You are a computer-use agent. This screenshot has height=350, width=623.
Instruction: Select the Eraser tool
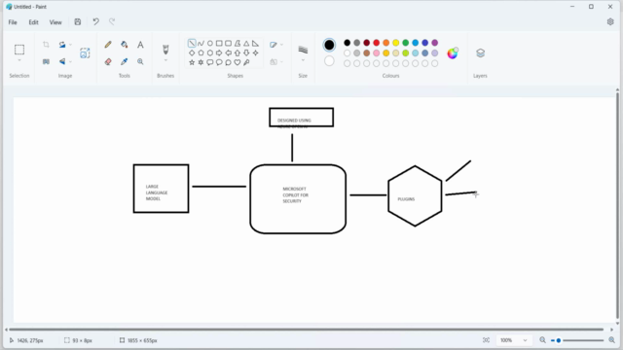click(x=108, y=61)
